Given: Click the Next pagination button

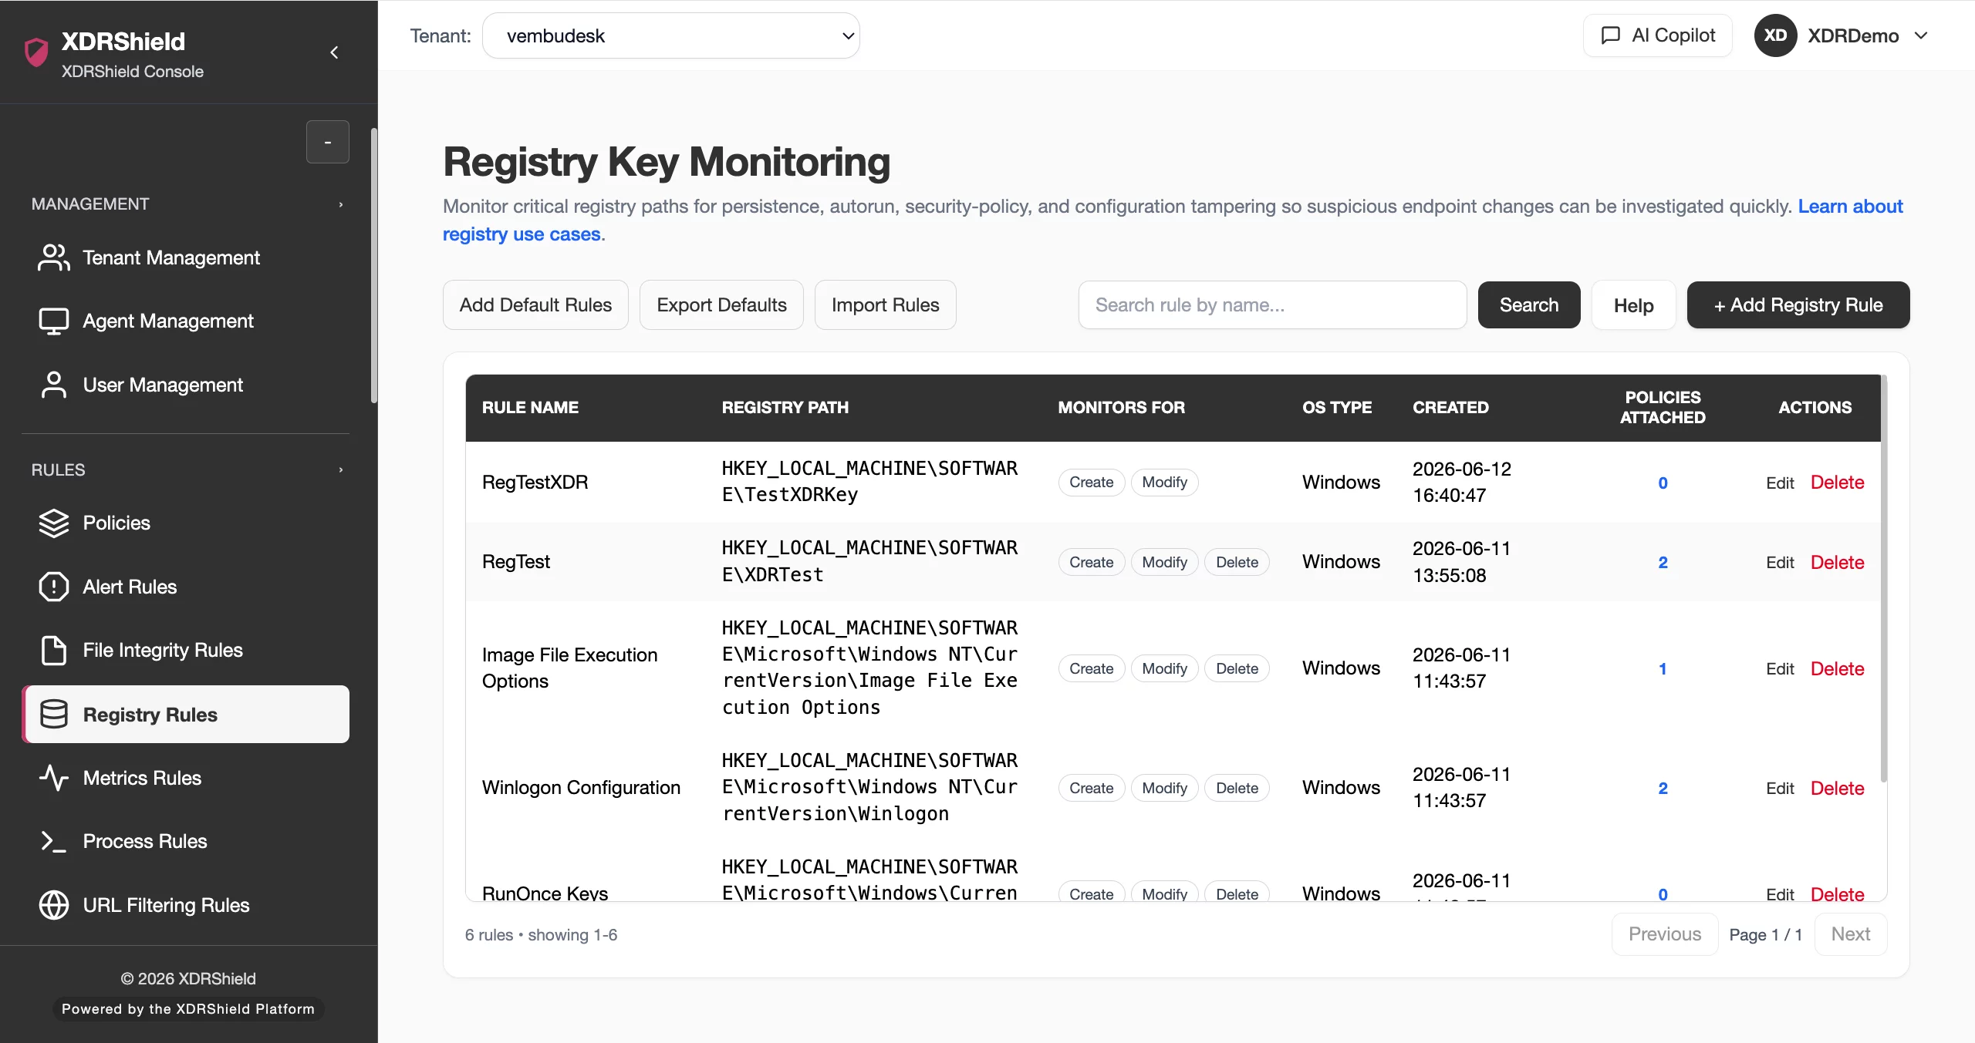Looking at the screenshot, I should (1850, 934).
